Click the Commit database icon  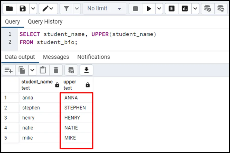(207, 9)
